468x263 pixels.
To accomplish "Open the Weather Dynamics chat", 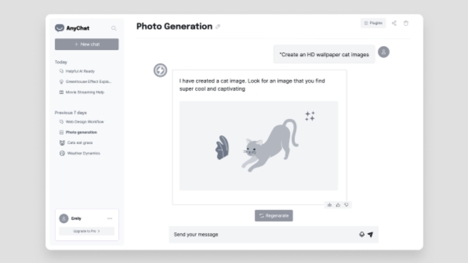I will tap(83, 153).
